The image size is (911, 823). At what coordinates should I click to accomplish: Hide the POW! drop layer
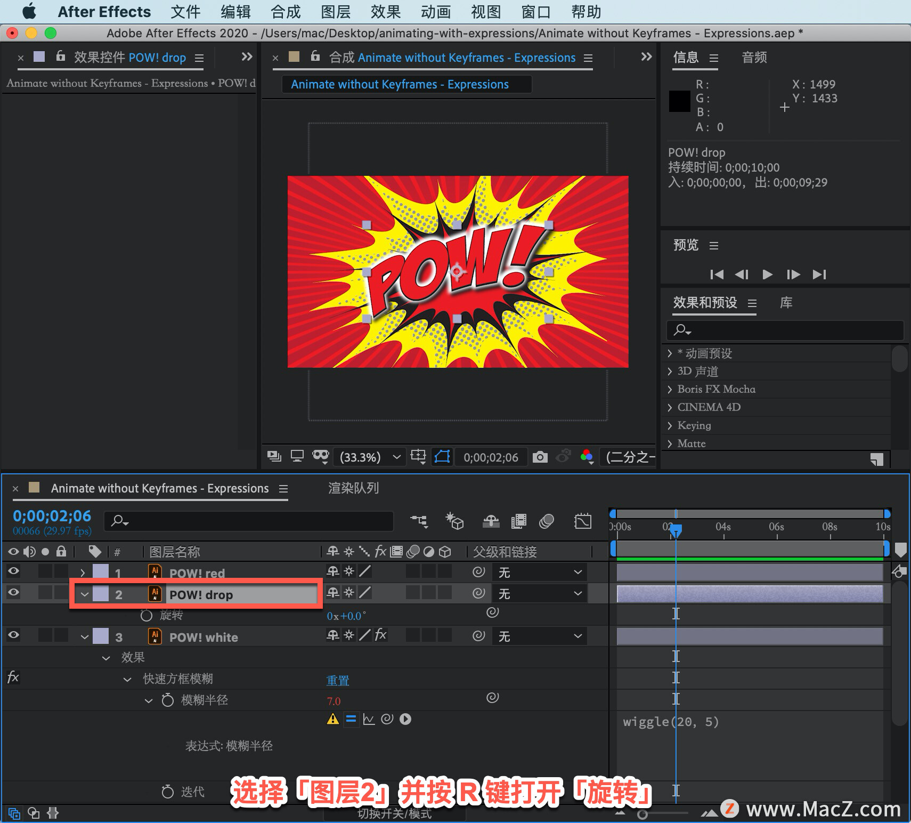[x=14, y=593]
